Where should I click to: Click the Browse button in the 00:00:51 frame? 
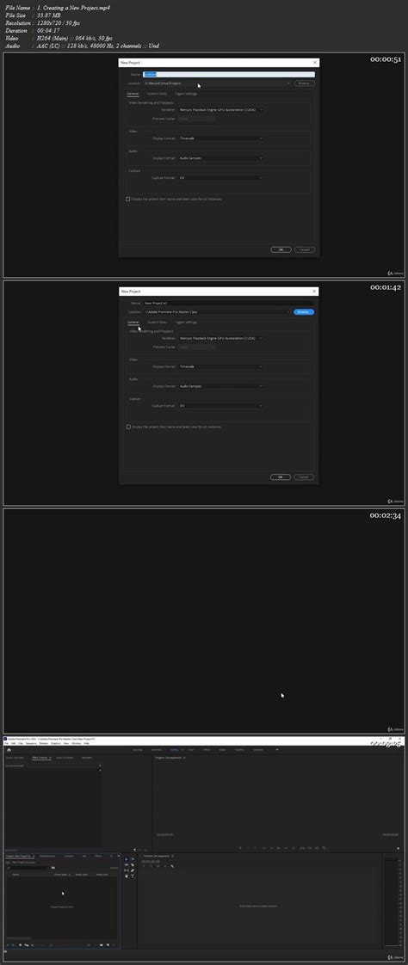[304, 83]
